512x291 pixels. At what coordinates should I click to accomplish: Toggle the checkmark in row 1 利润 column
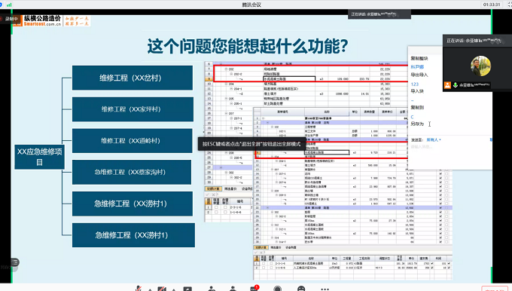coord(449,263)
